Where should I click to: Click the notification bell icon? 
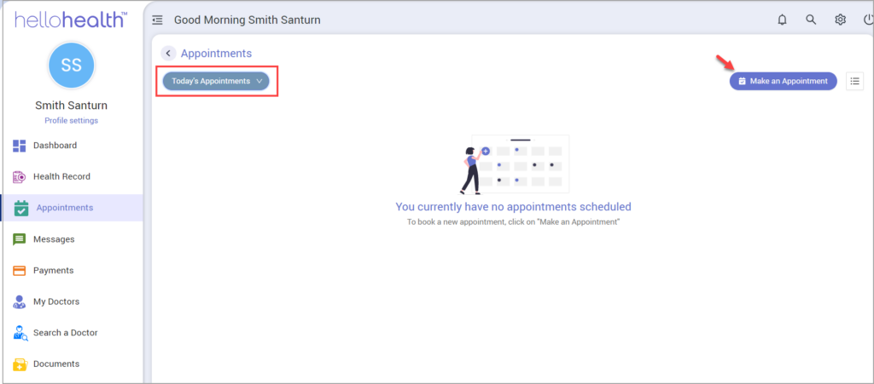tap(782, 20)
